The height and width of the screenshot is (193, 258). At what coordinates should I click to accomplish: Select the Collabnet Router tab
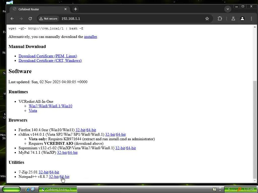[x=40, y=9]
